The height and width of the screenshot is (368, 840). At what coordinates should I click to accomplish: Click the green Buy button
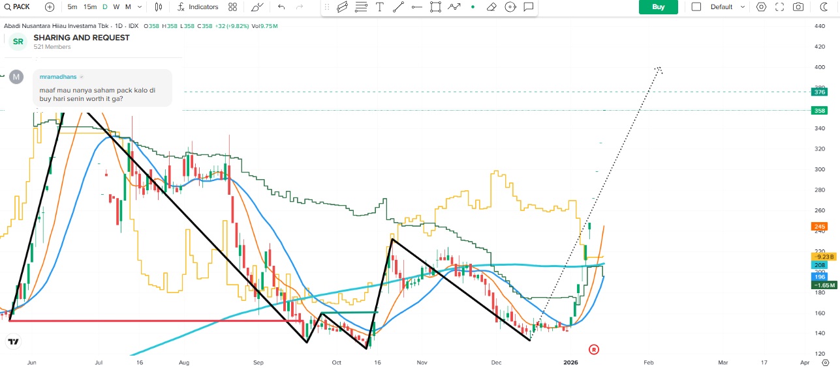pos(658,7)
